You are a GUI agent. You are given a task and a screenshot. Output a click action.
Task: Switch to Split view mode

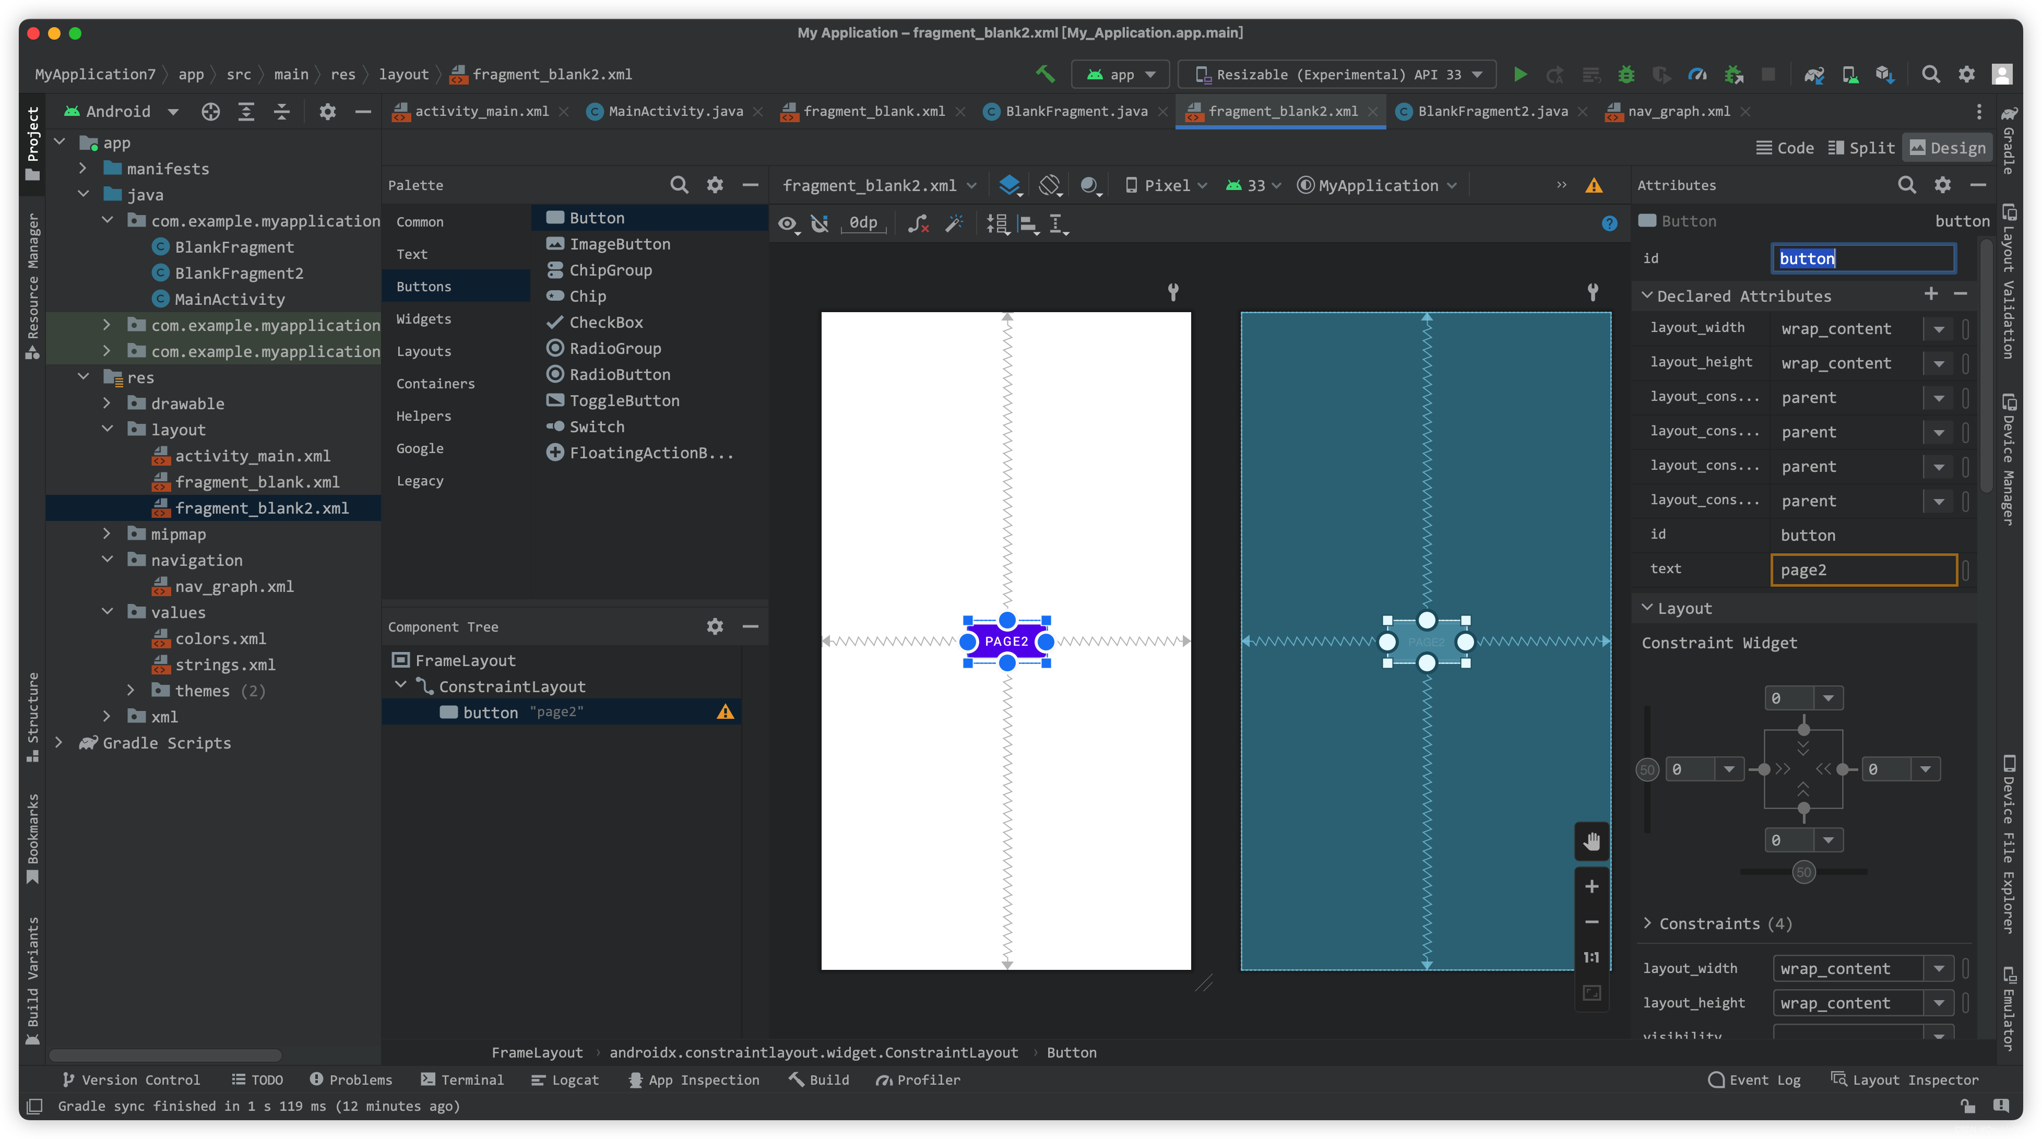[1861, 147]
